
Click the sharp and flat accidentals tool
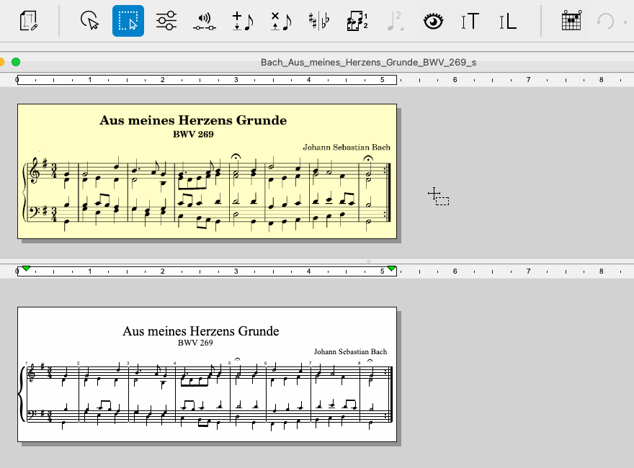coord(318,21)
